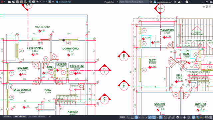
Task: Open isometric drafting plane dropdown
Action: (x=146, y=117)
